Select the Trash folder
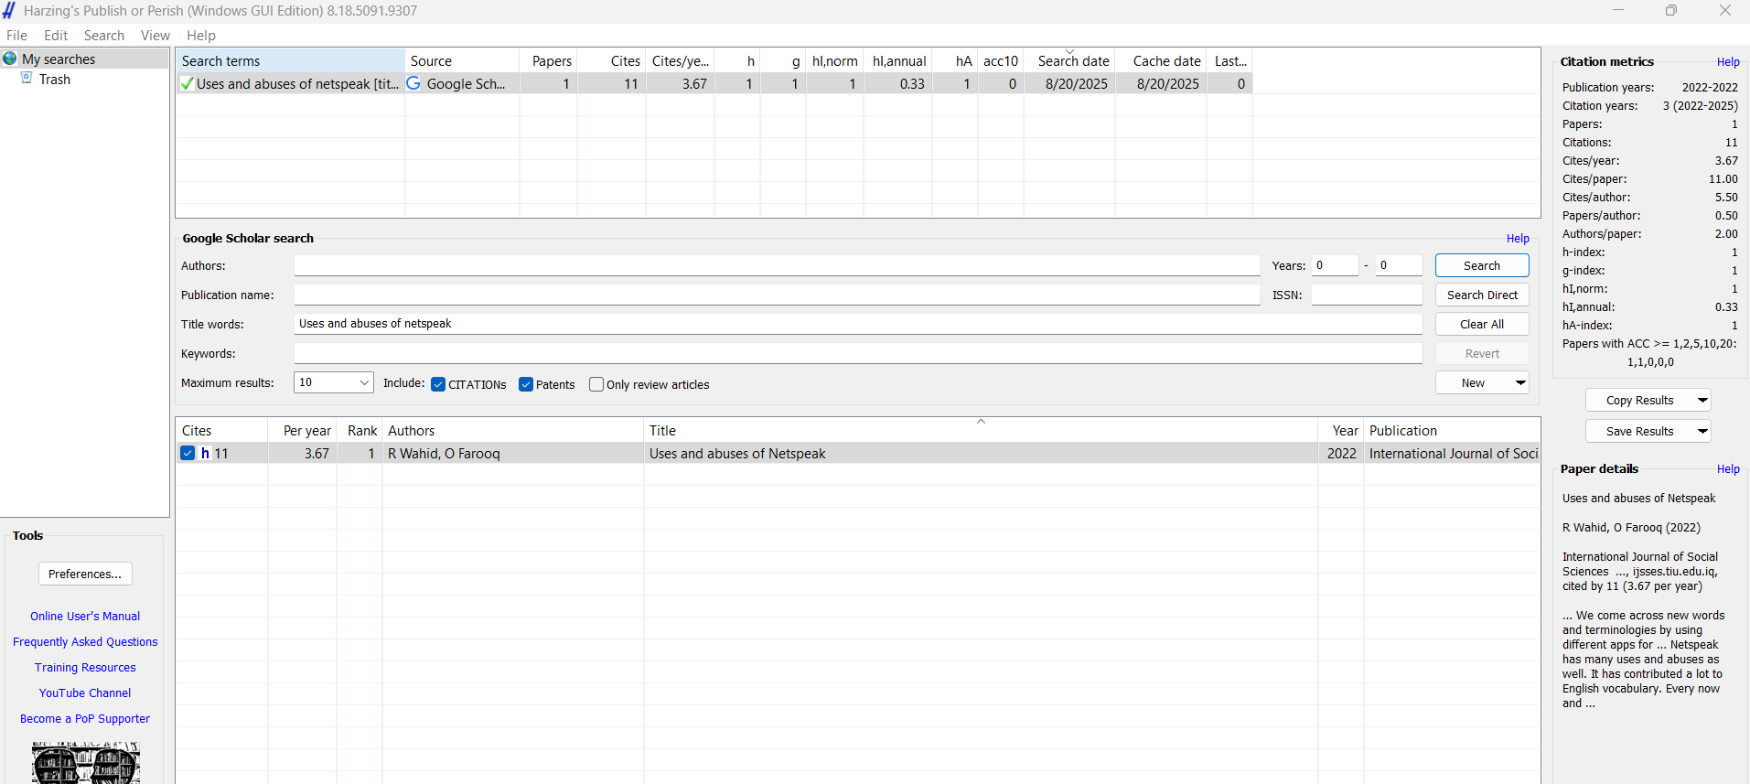This screenshot has width=1750, height=784. pyautogui.click(x=55, y=79)
